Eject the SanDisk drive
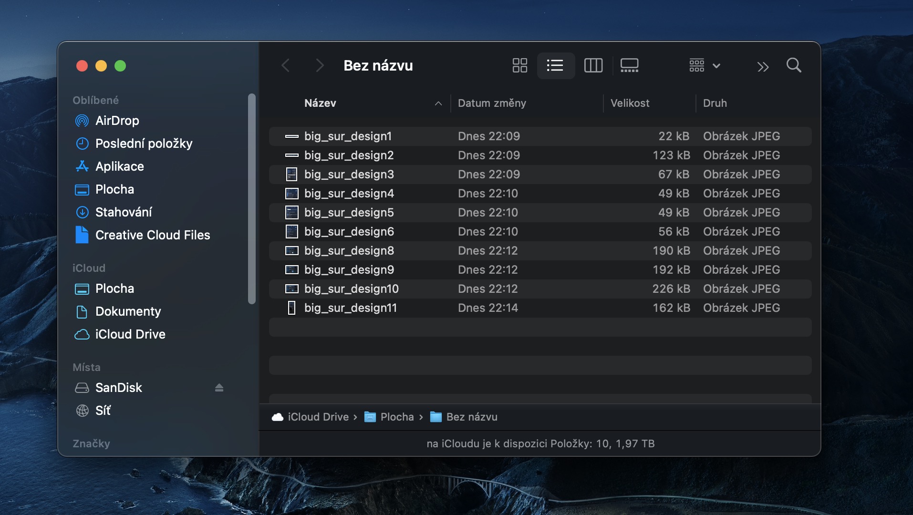The image size is (913, 515). pos(219,388)
